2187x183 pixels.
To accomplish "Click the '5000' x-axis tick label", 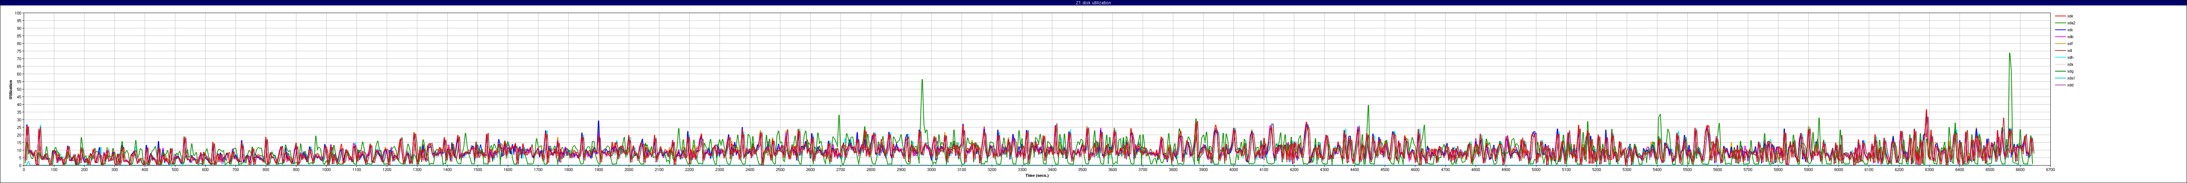I will tap(1536, 170).
